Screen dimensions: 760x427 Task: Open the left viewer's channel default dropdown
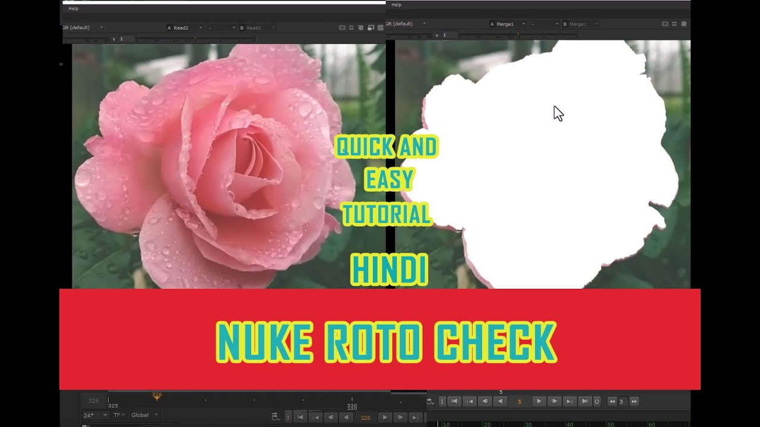(x=83, y=27)
